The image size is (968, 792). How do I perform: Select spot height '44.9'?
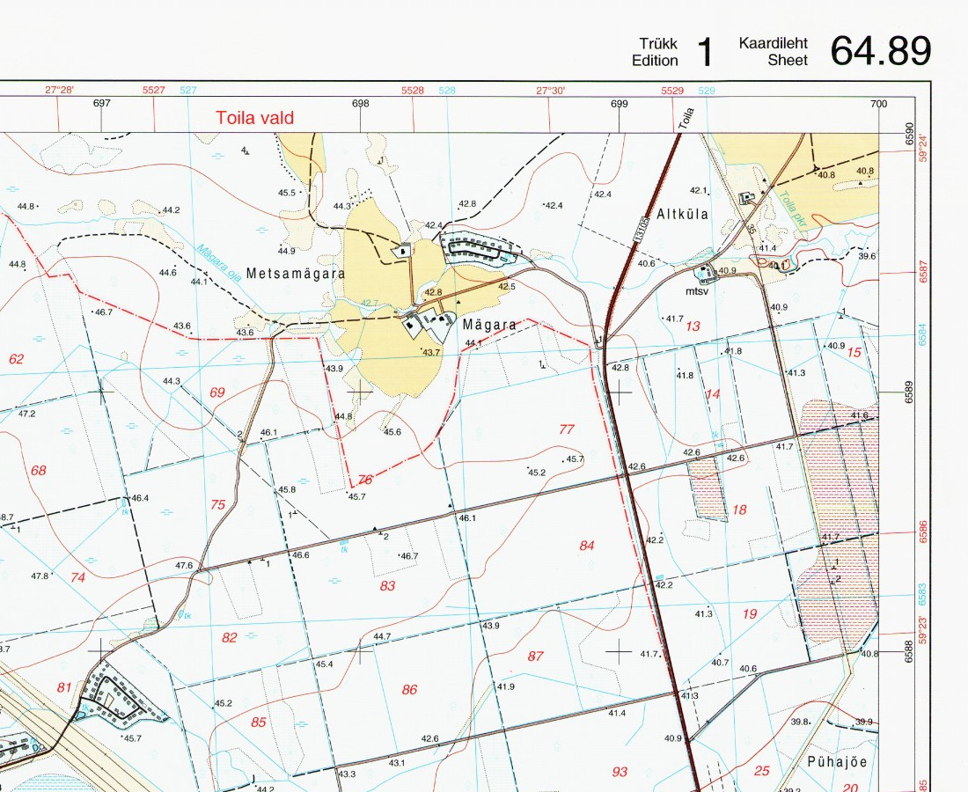[x=287, y=252]
